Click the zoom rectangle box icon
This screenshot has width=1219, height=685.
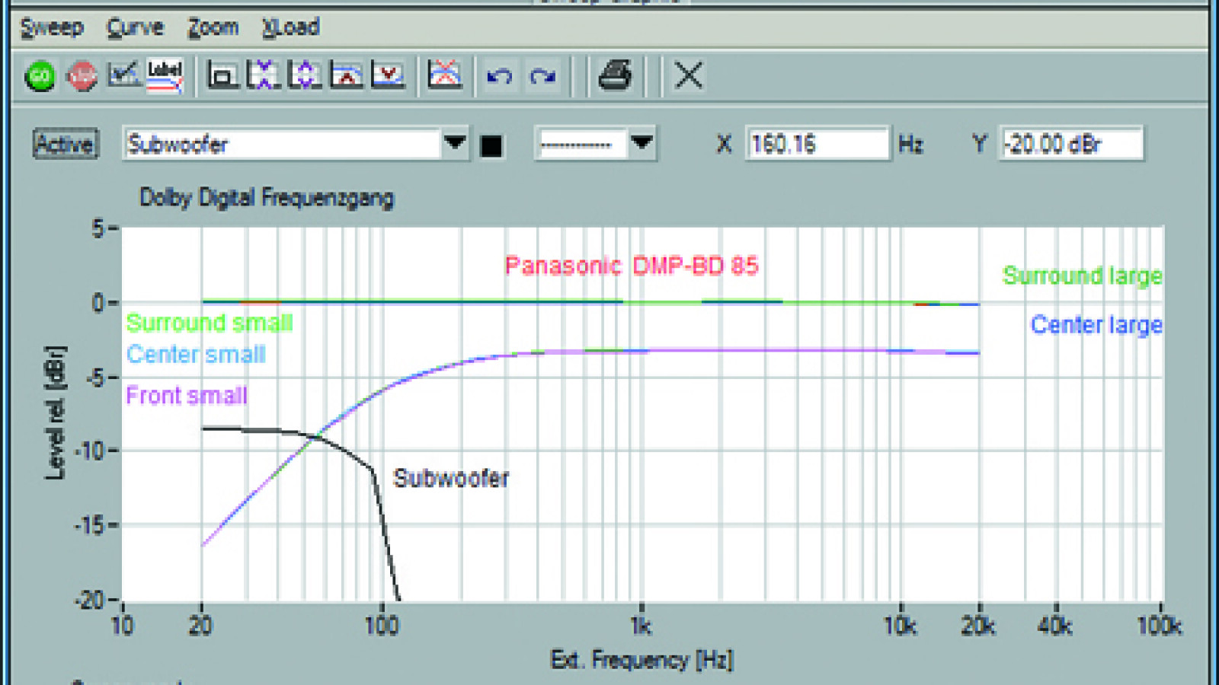222,76
